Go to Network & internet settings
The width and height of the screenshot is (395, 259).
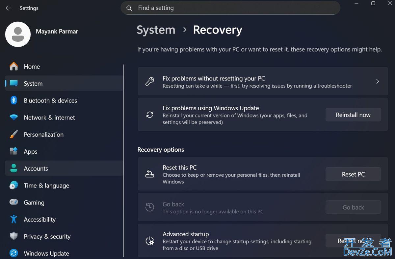point(64,118)
